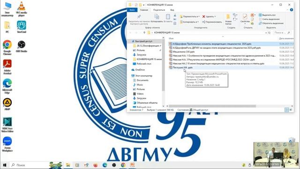Image resolution: width=300 pixels, height=169 pixels.
Task: Select OneDrive in the navigation pane
Action: [x=140, y=70]
